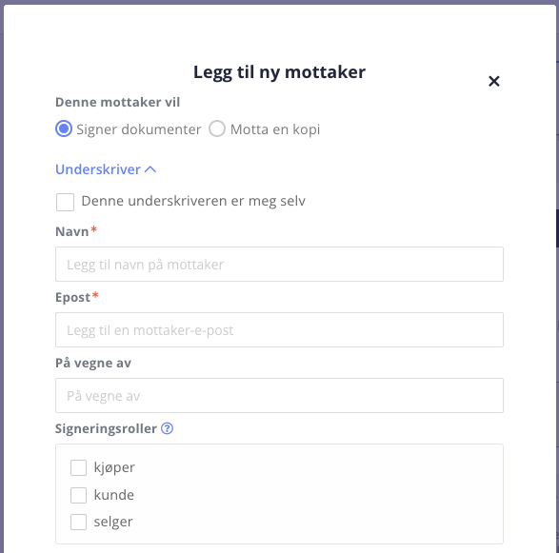Choose the Motta en kopi radio button

(217, 128)
